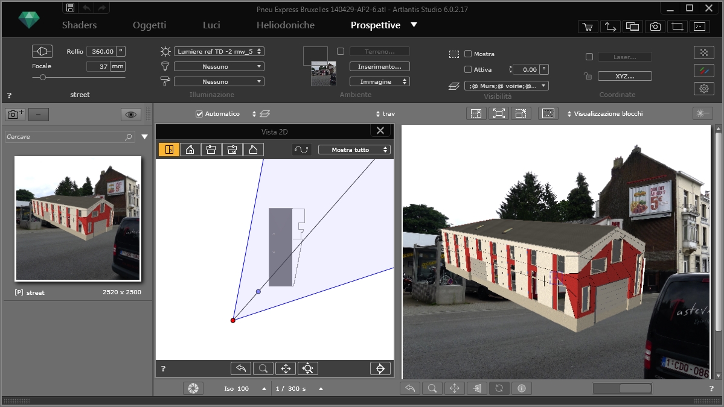Open the Luci tab
The width and height of the screenshot is (724, 407).
211,25
